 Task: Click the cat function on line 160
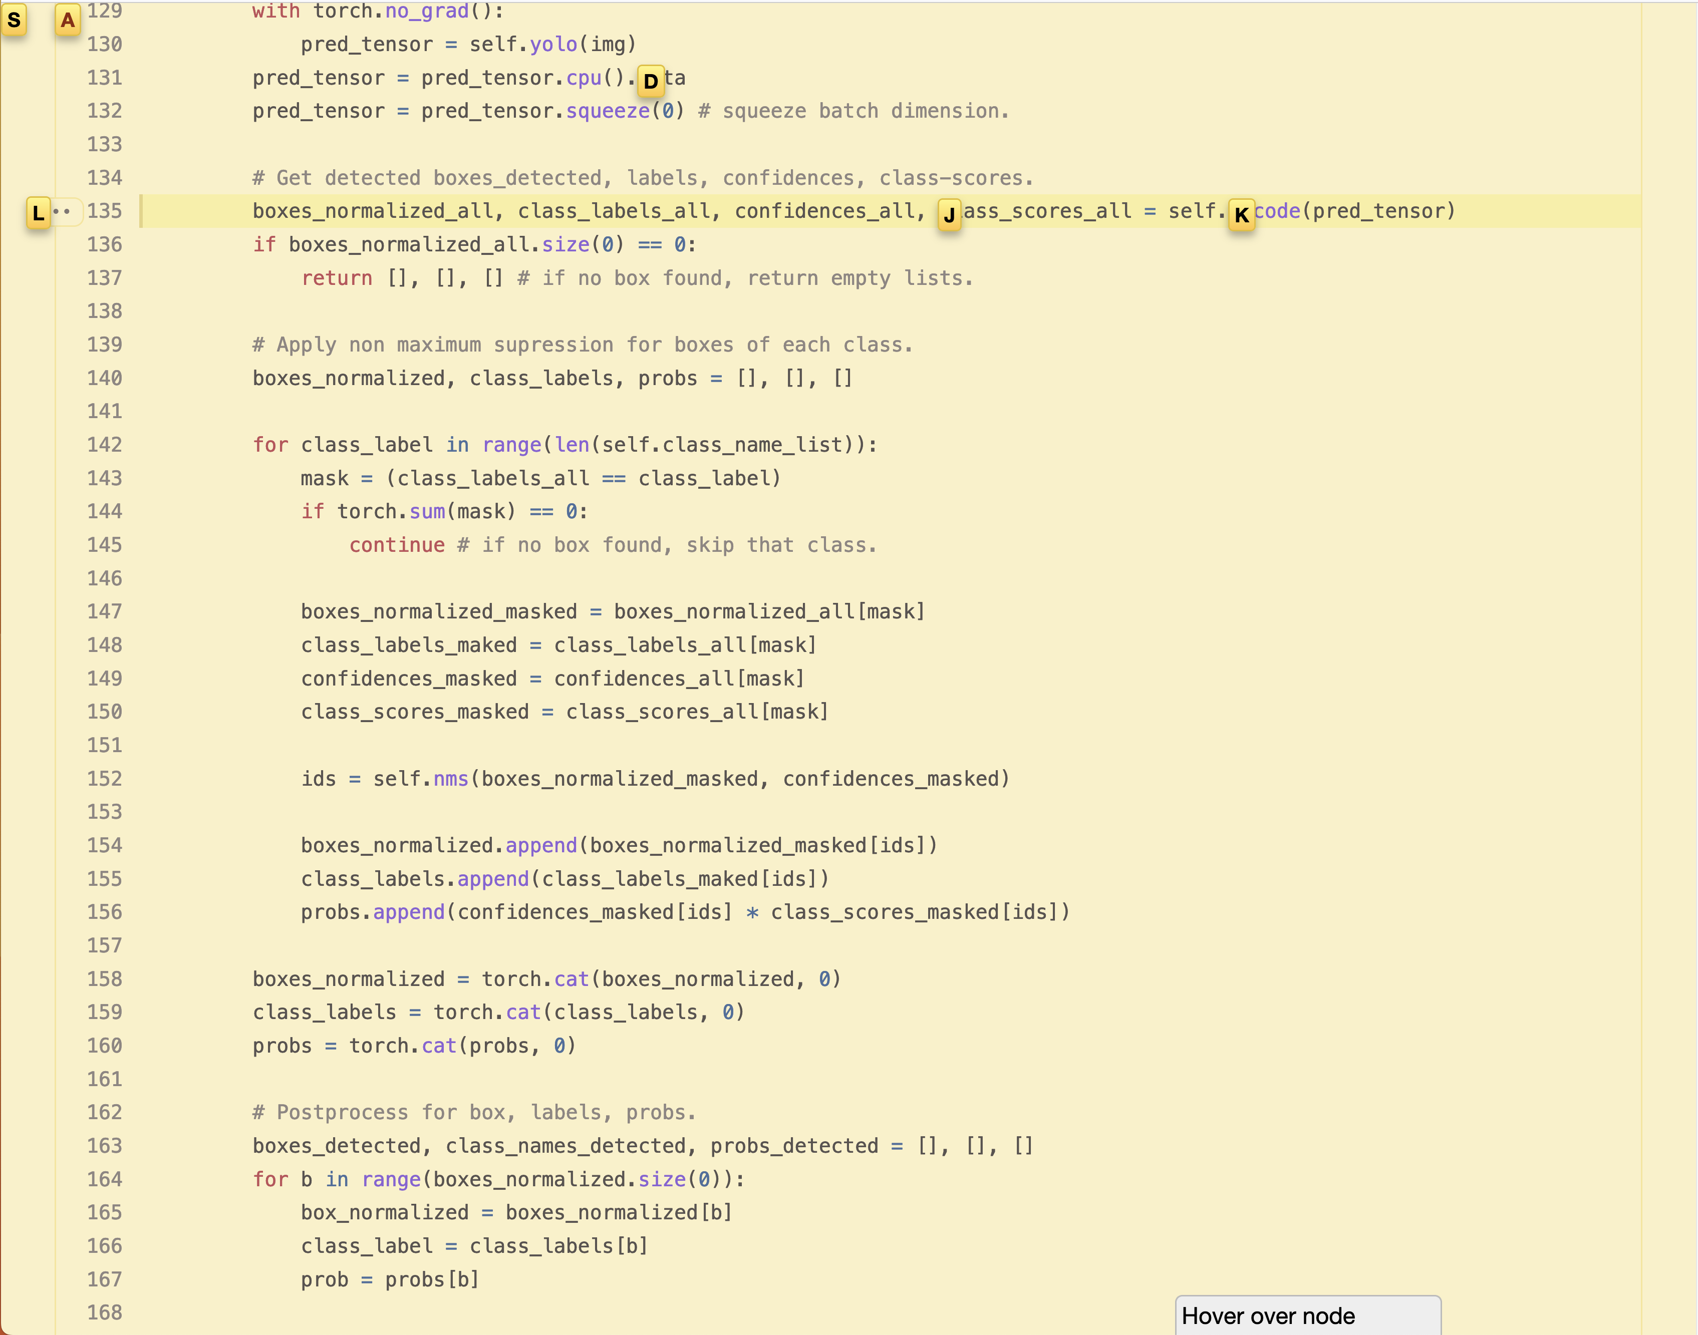439,1046
